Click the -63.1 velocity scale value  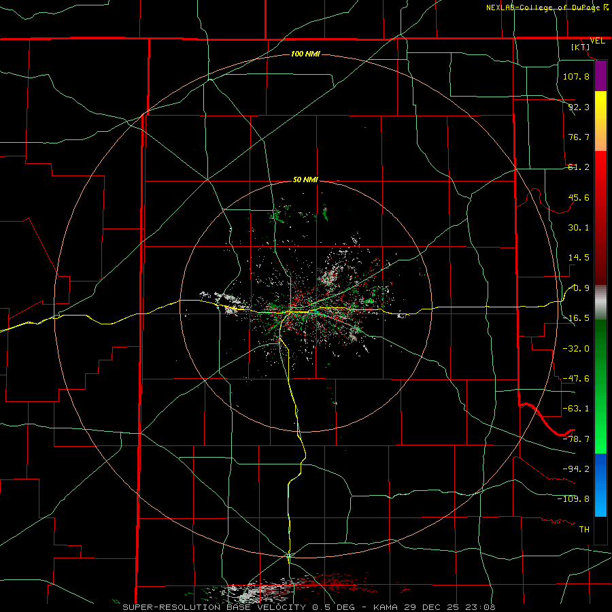[x=576, y=409]
